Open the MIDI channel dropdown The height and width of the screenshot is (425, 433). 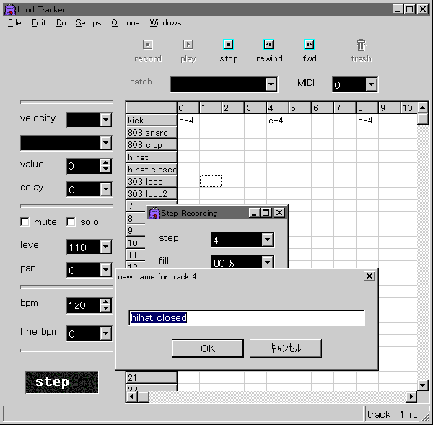click(371, 84)
